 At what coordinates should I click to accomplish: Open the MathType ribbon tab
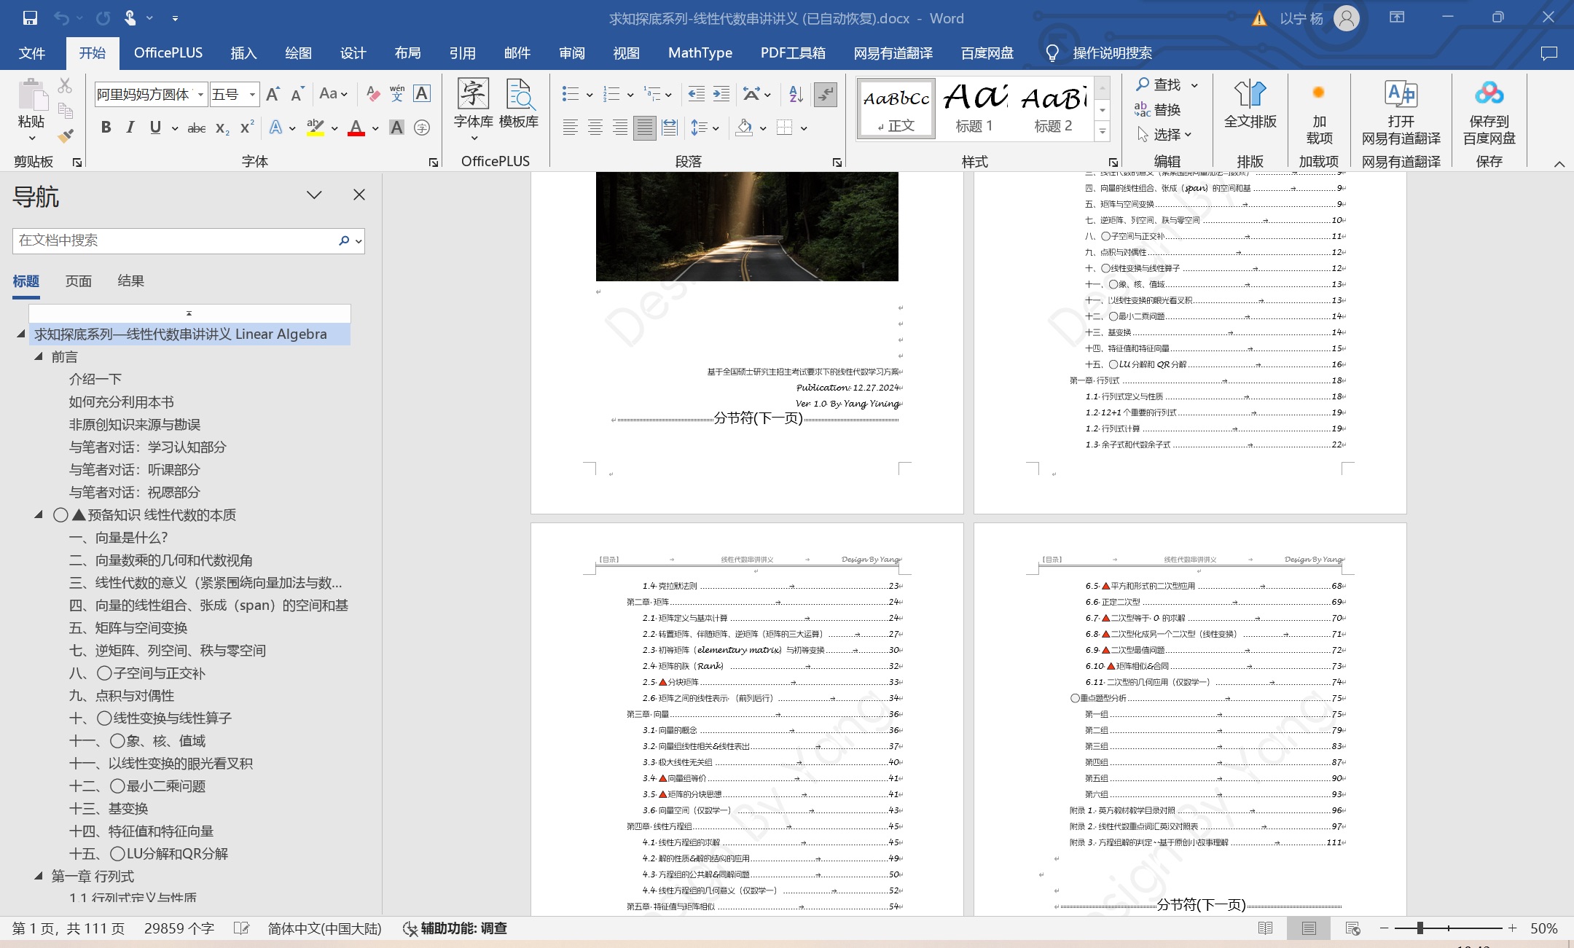coord(700,53)
